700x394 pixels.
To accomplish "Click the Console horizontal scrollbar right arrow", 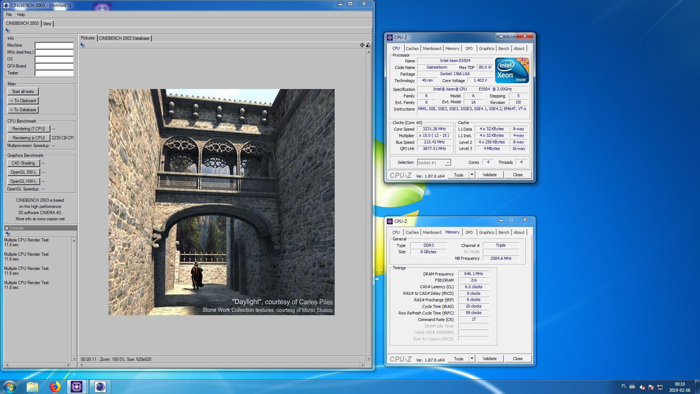I will click(68, 365).
